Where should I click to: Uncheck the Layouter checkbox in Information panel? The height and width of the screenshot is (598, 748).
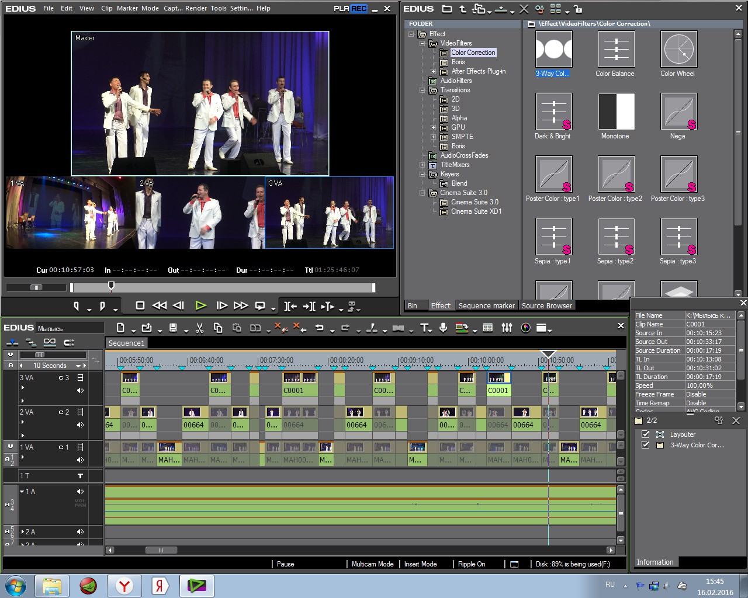(x=646, y=434)
